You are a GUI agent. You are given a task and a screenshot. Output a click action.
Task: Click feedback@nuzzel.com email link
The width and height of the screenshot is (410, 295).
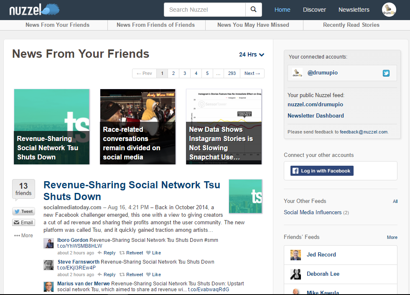point(364,132)
